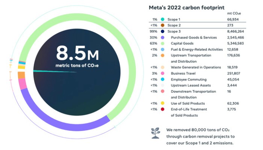Screen dimensions: 263x150
Task: Click the salmon Downstream Transportation dot
Action: 163,91
